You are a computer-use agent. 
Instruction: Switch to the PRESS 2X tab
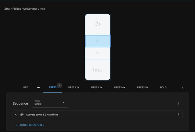coord(74,87)
